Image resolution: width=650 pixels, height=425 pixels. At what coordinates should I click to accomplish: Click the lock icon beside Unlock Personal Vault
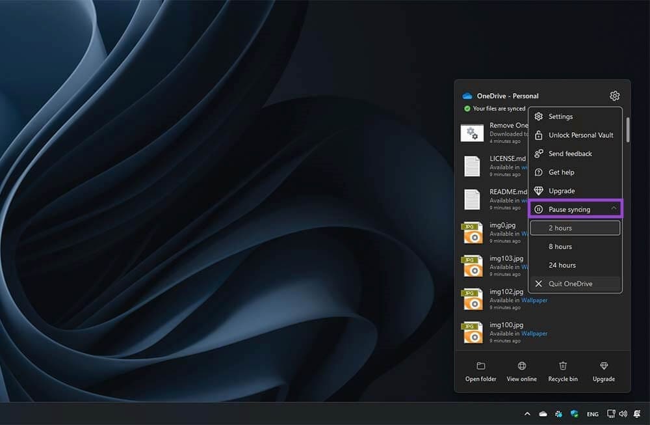(538, 135)
